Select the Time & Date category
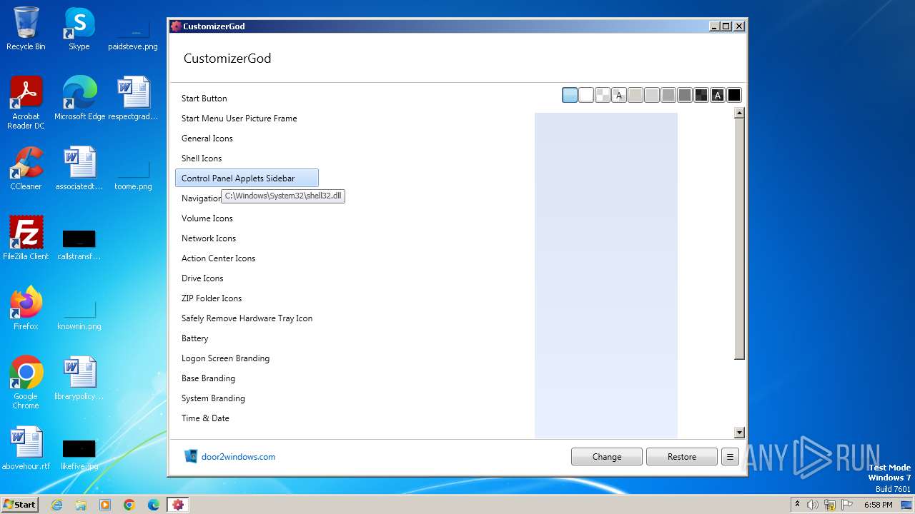Image resolution: width=915 pixels, height=514 pixels. (247, 418)
